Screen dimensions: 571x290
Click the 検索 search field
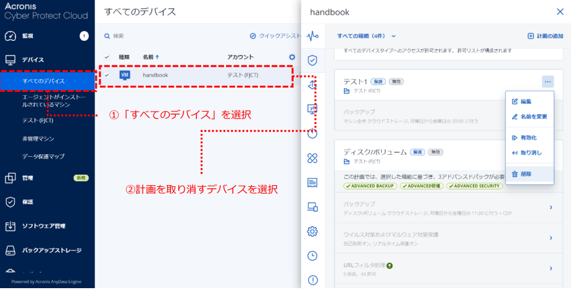point(154,36)
